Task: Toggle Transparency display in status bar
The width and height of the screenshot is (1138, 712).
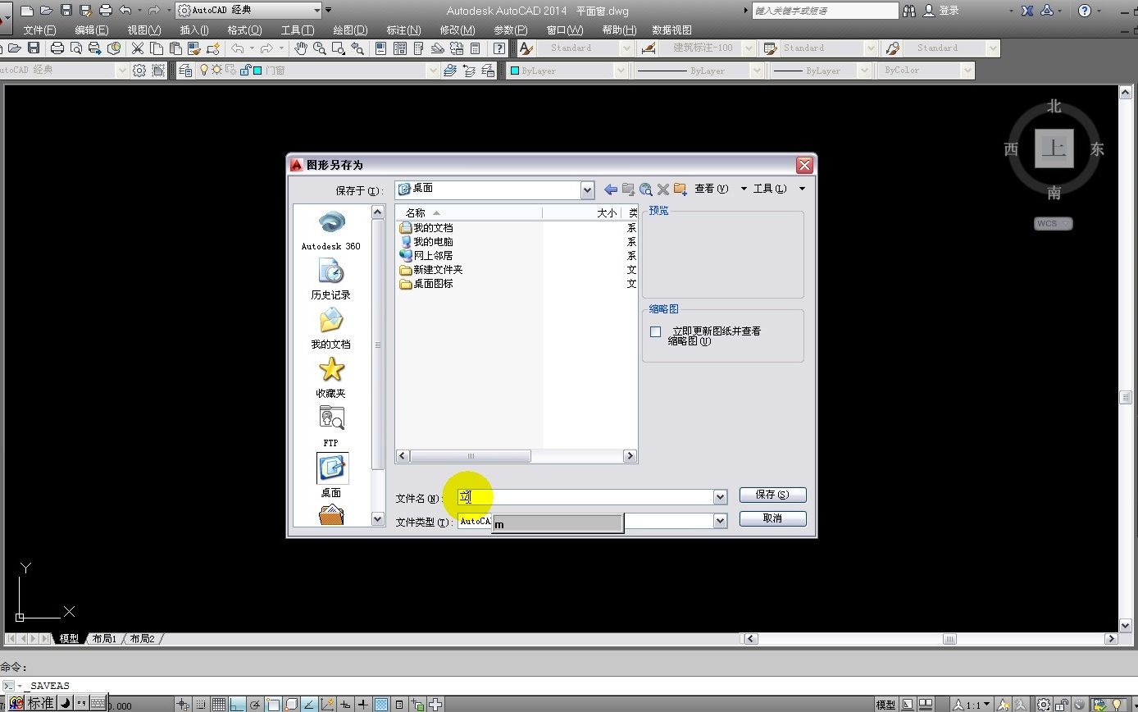Action: click(x=381, y=704)
